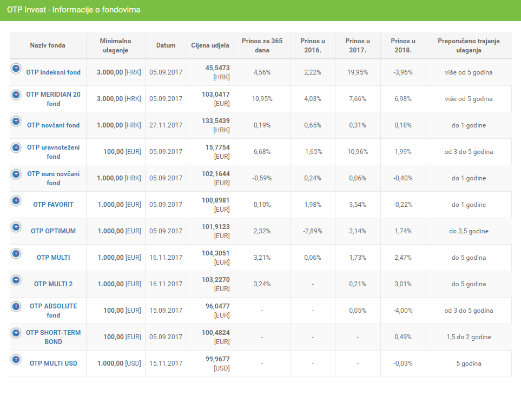The width and height of the screenshot is (521, 404).
Task: Click plus icon beside OTP MULTI 2
Action: pos(16,280)
